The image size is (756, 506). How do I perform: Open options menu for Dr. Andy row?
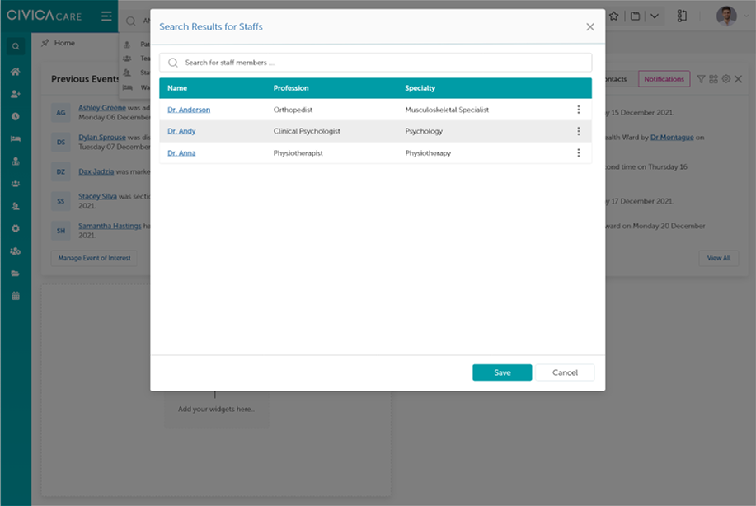[x=579, y=131]
